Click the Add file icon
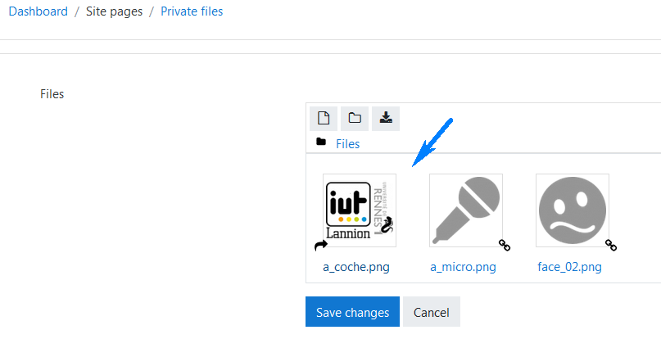 point(324,119)
